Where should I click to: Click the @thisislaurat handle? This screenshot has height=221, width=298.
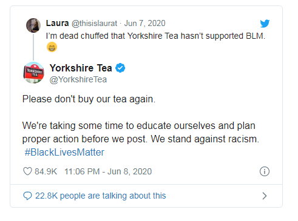point(94,24)
